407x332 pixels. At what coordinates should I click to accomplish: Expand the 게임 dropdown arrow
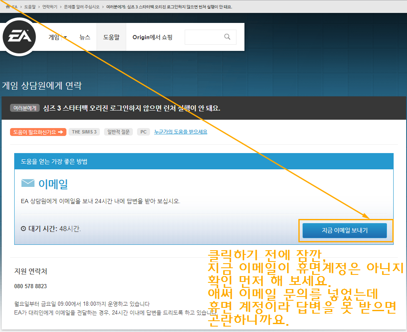pos(65,37)
